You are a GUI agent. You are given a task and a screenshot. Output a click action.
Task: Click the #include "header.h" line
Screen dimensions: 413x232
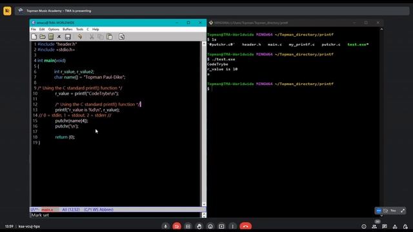point(57,44)
